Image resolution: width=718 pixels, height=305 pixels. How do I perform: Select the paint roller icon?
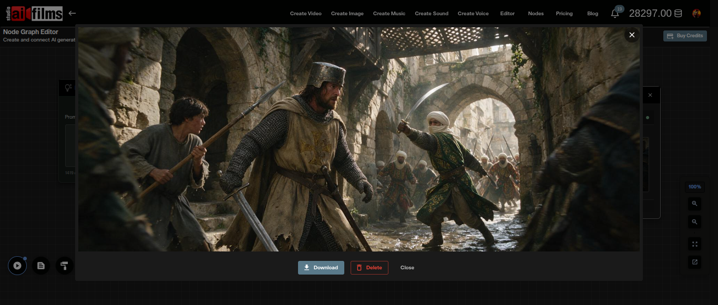pyautogui.click(x=65, y=266)
